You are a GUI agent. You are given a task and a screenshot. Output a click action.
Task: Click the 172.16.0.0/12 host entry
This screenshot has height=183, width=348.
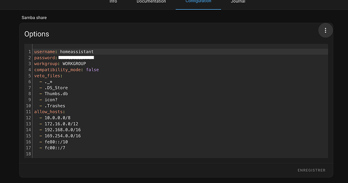tap(59, 124)
